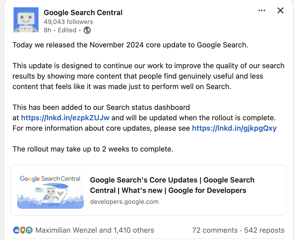Click the 8h post timestamp

[x=47, y=30]
